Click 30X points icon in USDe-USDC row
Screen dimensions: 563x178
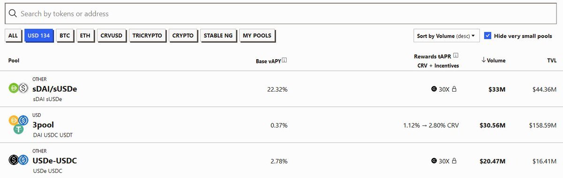434,161
